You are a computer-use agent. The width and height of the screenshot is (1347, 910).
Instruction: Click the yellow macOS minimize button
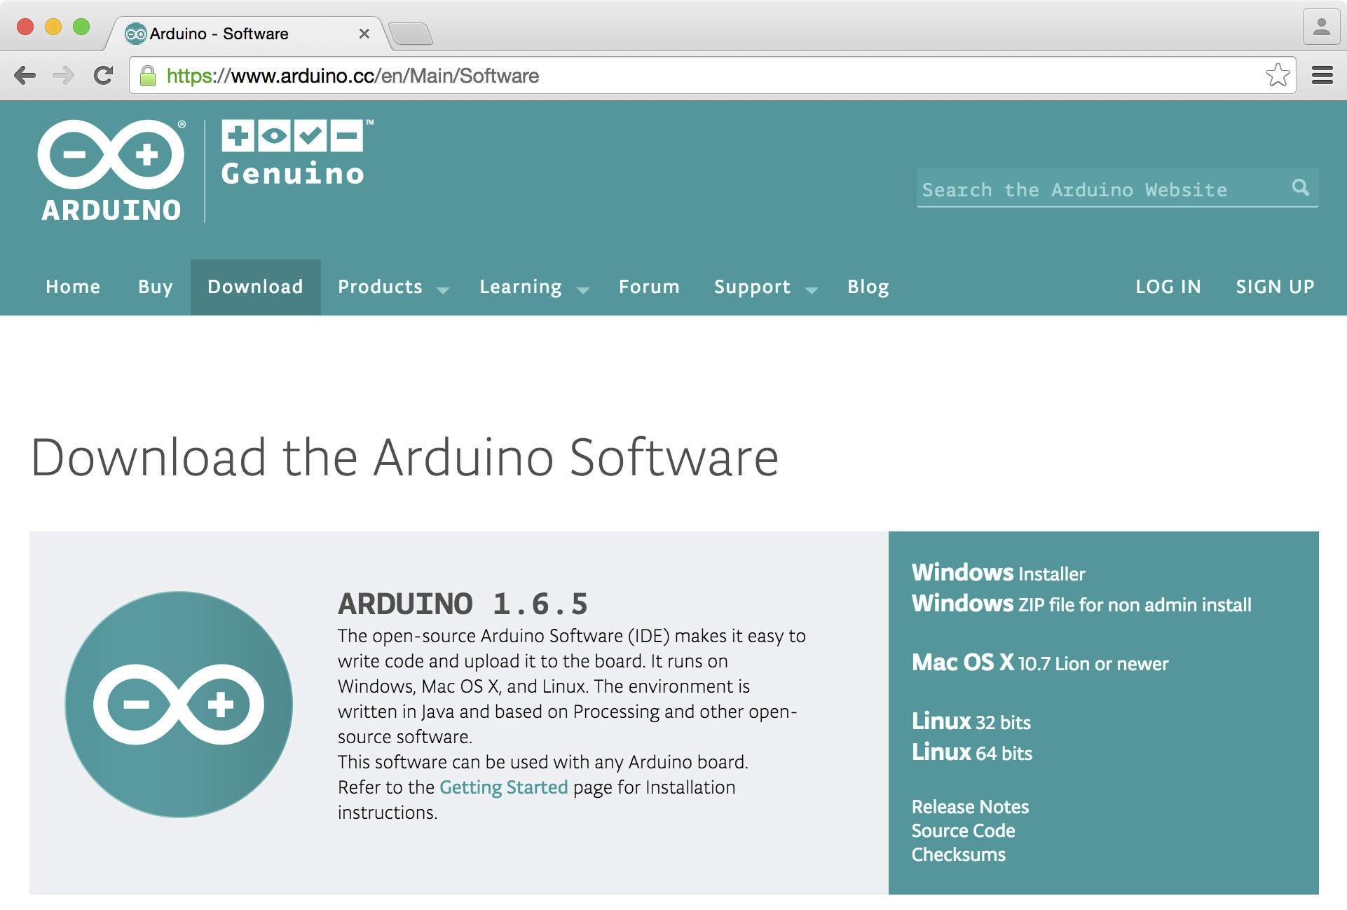(x=53, y=27)
